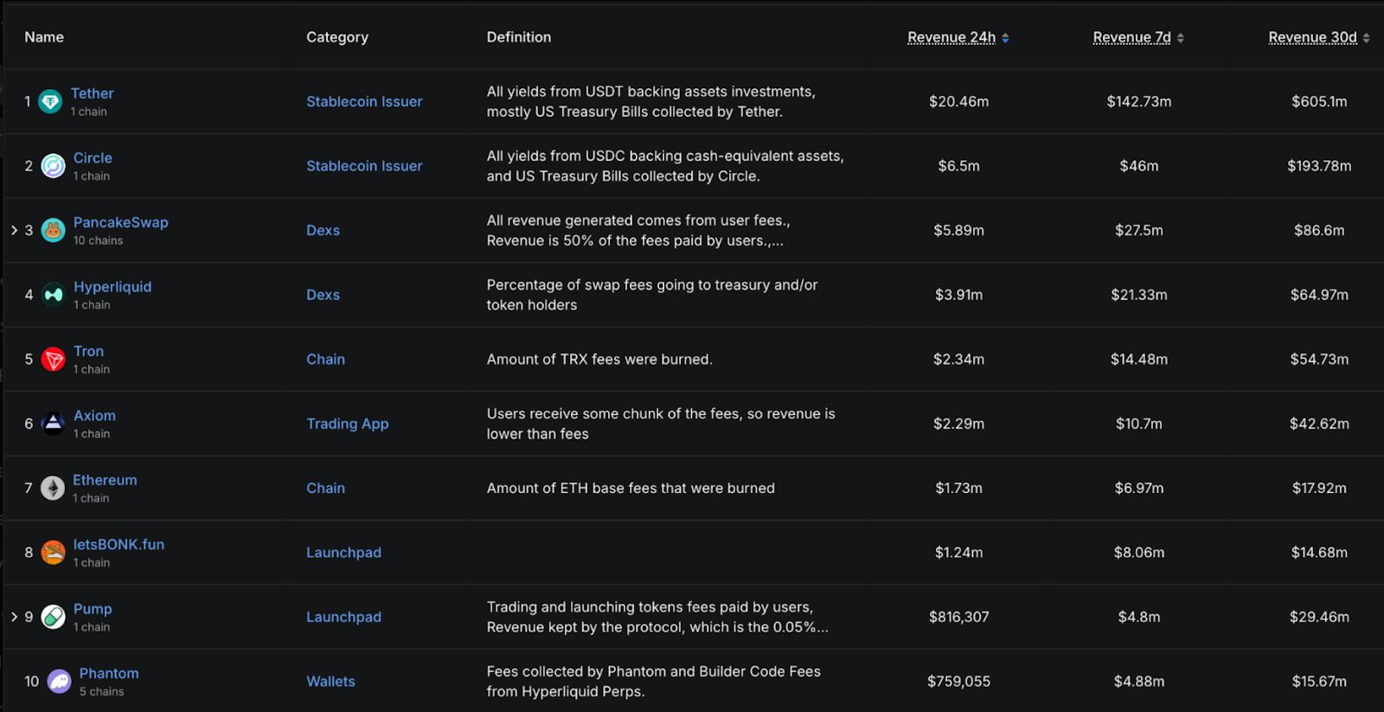Open Tether's Stablecoin Issuer category
1384x712 pixels.
(x=364, y=101)
